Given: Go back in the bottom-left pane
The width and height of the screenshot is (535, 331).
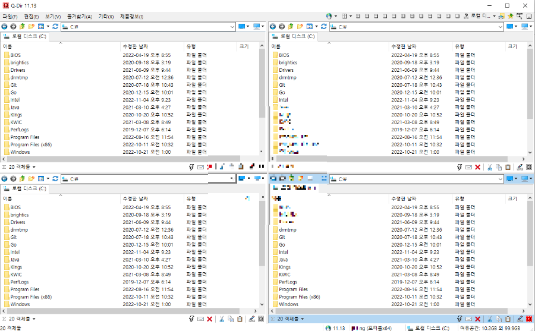Looking at the screenshot, I should pos(4,179).
